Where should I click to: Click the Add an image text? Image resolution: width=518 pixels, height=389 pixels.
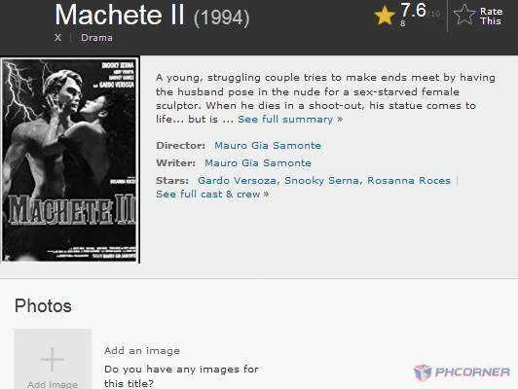142,350
